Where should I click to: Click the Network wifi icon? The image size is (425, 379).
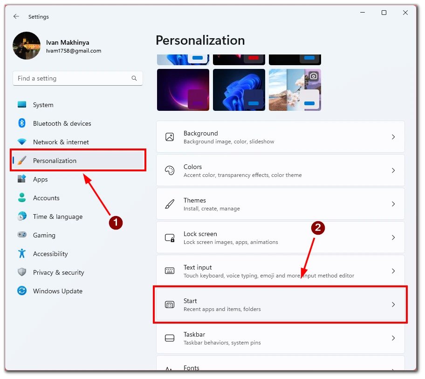(x=22, y=142)
